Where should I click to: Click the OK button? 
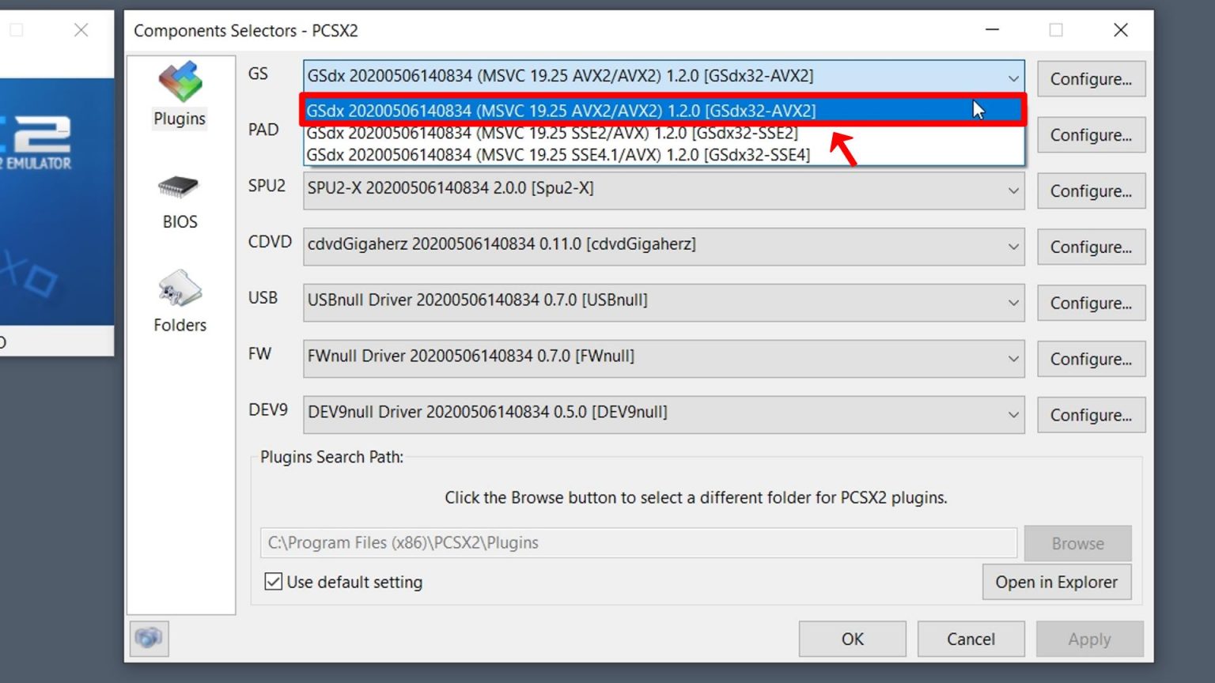click(852, 639)
